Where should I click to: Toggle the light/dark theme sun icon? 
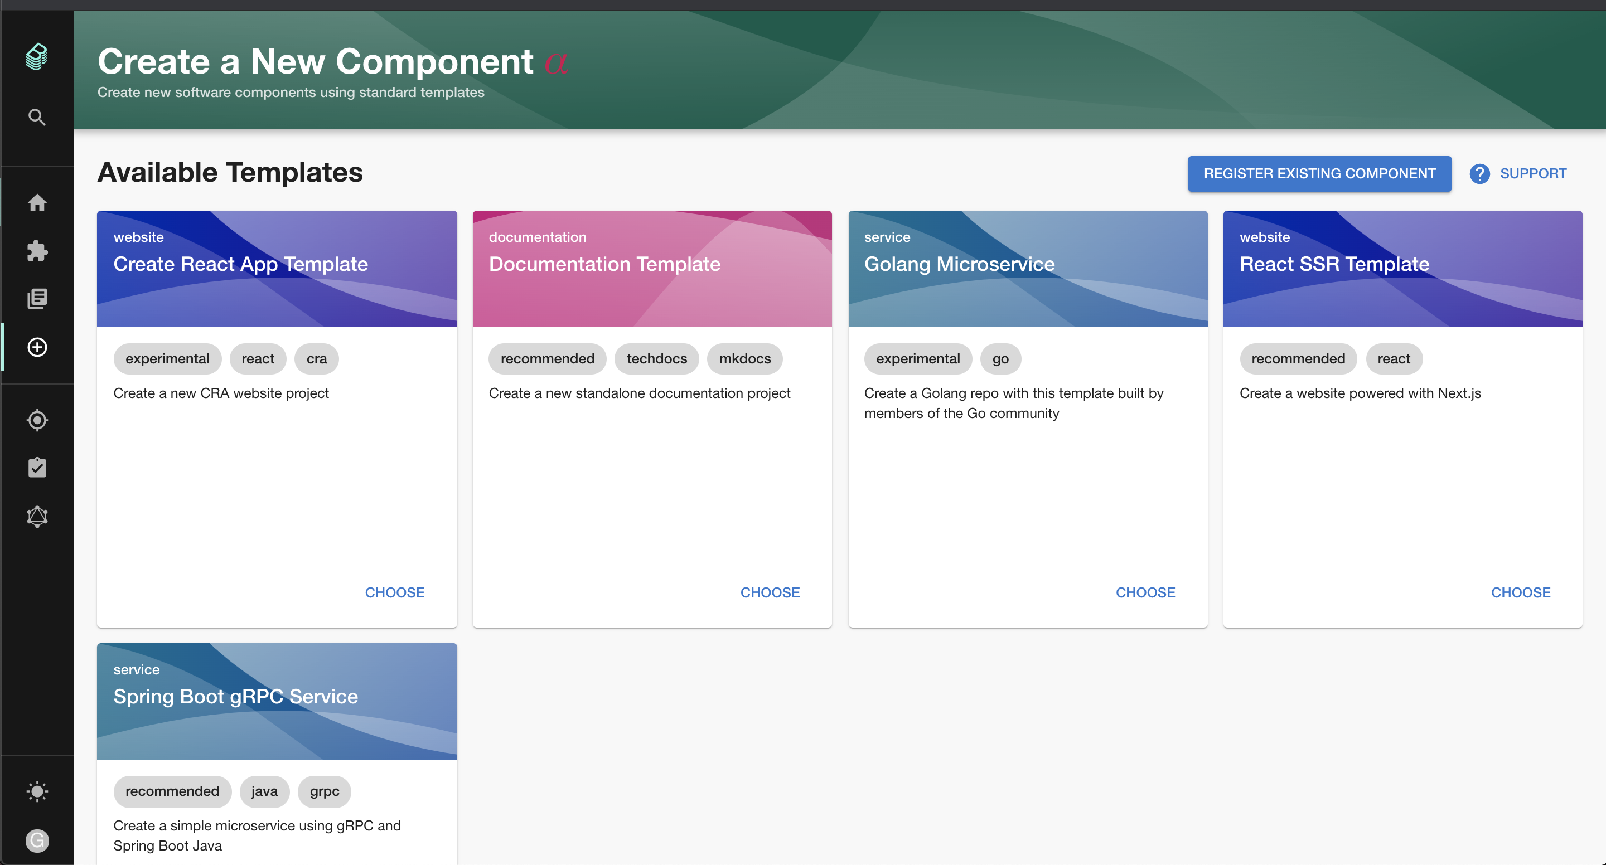point(37,791)
